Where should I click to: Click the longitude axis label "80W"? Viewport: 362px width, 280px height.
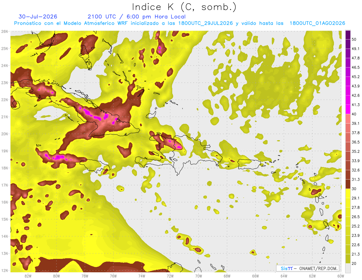56,276
